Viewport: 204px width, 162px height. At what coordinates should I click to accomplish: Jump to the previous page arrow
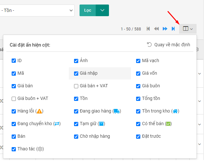156,29
